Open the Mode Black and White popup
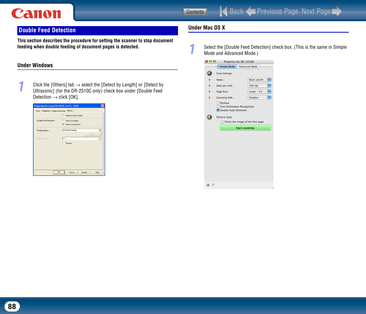The image size is (366, 314). [x=259, y=80]
